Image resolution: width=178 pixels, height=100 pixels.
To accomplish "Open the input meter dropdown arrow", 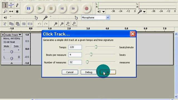I will 144,12.
